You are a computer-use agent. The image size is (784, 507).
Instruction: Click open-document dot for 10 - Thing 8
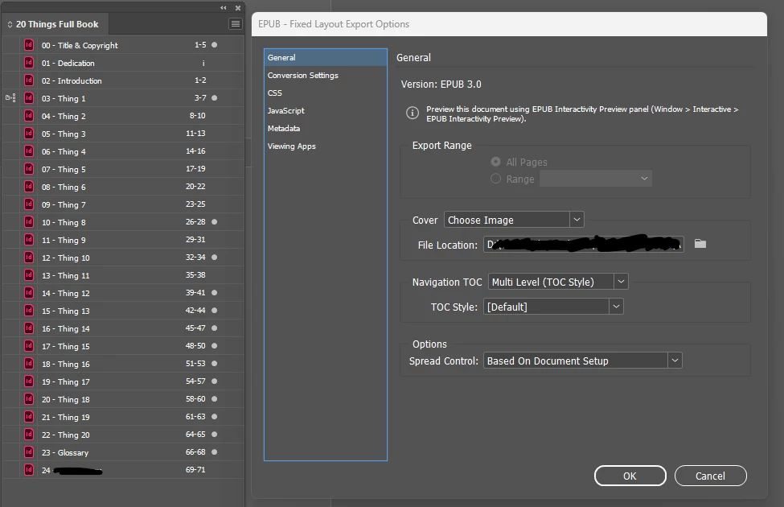pyautogui.click(x=215, y=222)
